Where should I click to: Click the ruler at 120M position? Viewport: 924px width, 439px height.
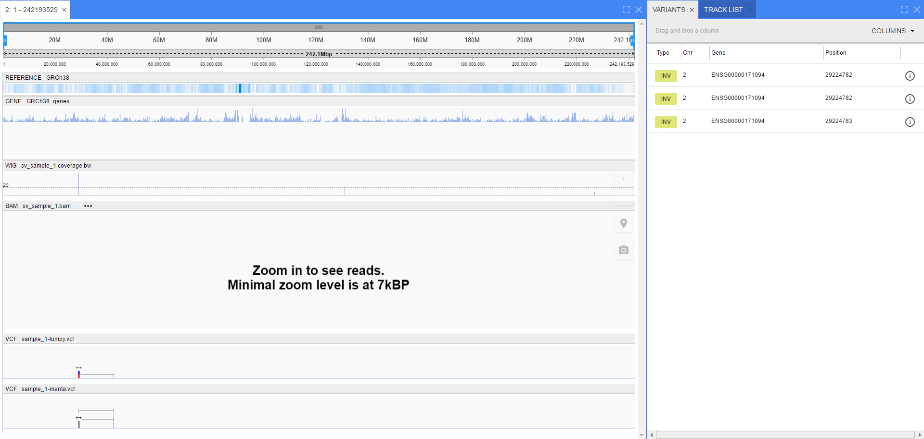[316, 40]
